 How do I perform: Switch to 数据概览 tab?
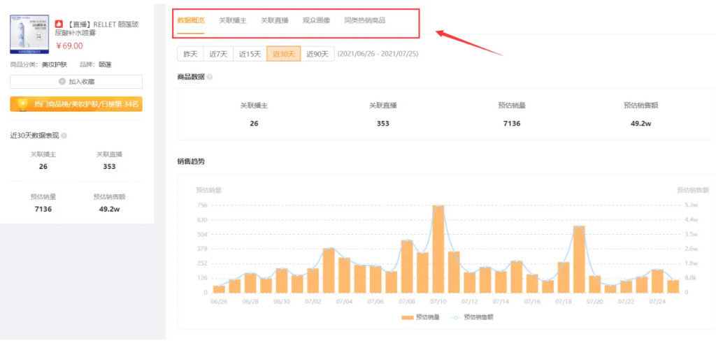pos(191,20)
